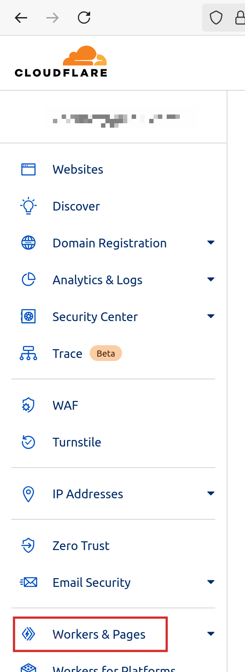Click the Security Center icon

[x=28, y=317]
